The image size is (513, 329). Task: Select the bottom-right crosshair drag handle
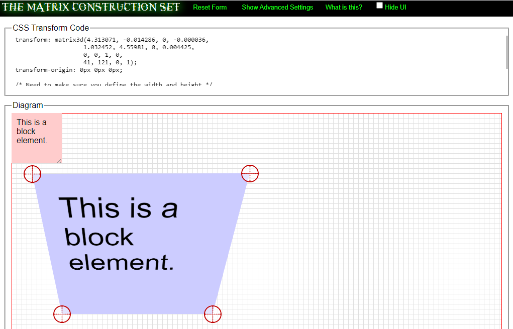(x=213, y=314)
